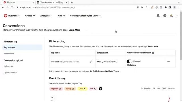Close the Thanks (Contact us) tab
Image resolution: width=182 pixels, height=102 pixels.
[67, 2]
